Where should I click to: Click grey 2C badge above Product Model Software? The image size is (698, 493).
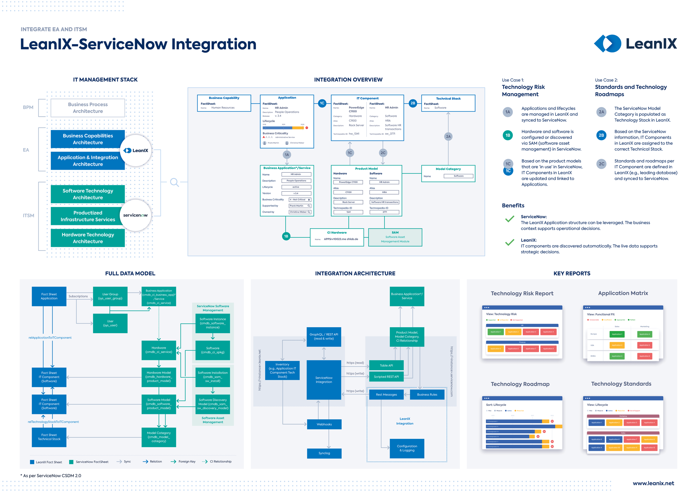pyautogui.click(x=383, y=153)
